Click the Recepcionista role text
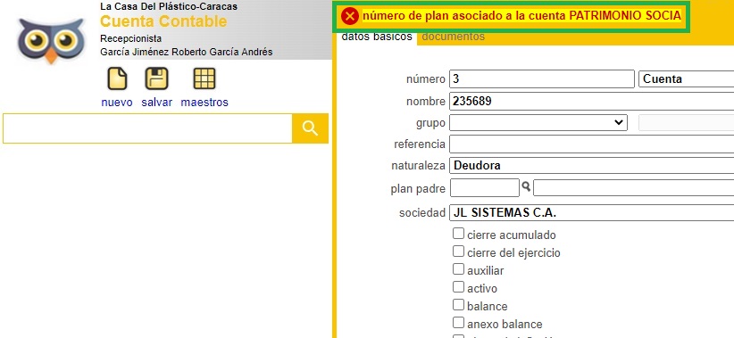Viewport: 734px width, 338px height. coord(130,38)
